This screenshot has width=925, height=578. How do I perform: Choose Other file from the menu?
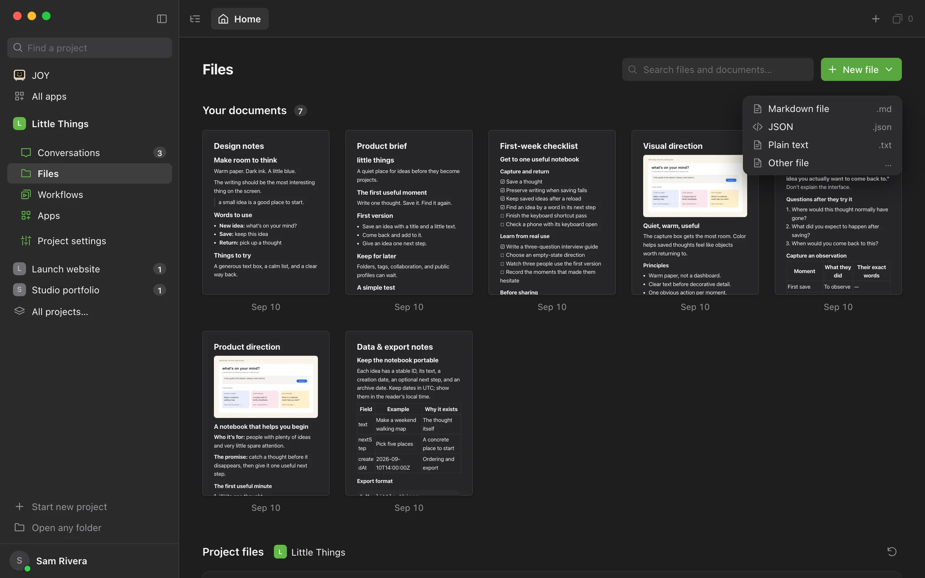[x=822, y=163]
